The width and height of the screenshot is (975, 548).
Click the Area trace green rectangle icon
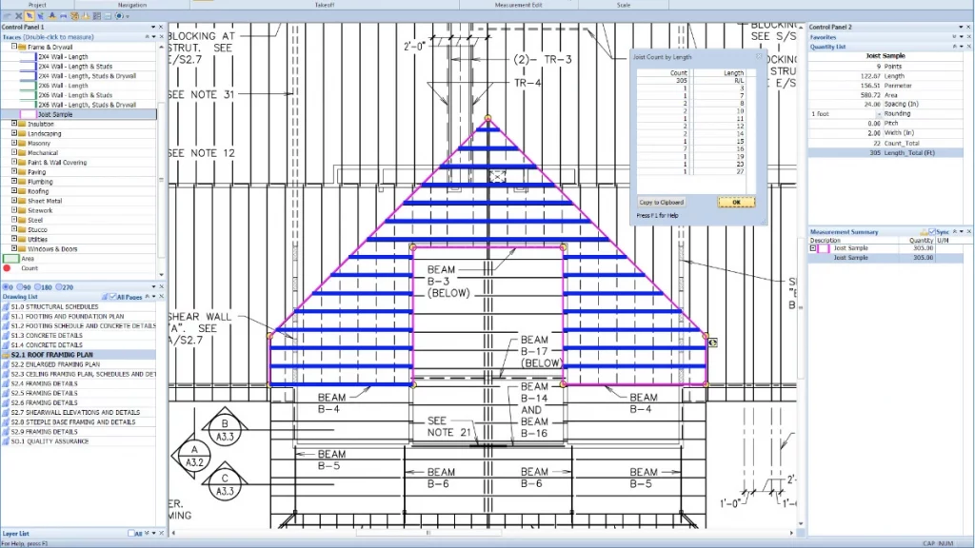click(x=11, y=258)
